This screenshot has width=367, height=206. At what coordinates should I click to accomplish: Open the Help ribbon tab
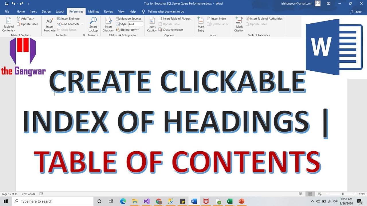pyautogui.click(x=132, y=11)
